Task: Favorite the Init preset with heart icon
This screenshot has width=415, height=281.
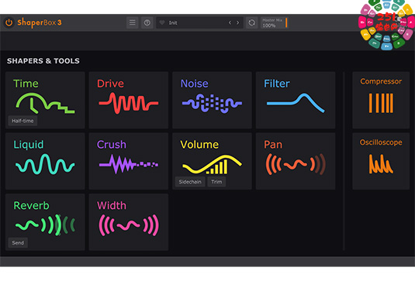Action: tap(162, 22)
